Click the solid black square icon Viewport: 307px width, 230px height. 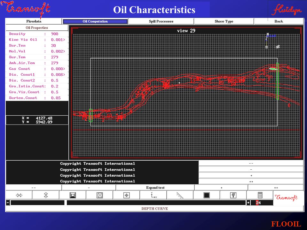(x=207, y=195)
